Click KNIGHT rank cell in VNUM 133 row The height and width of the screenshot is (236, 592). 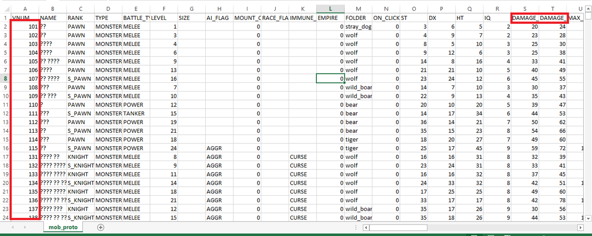click(80, 174)
